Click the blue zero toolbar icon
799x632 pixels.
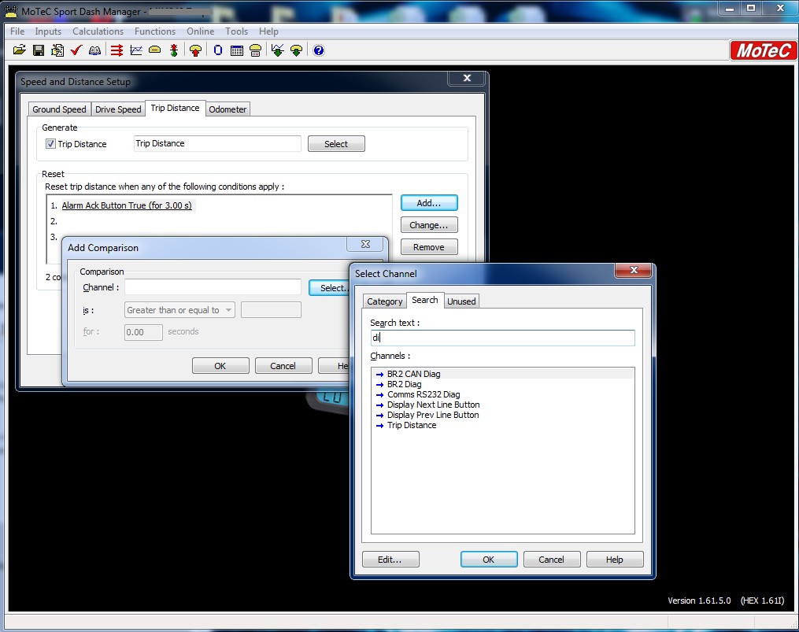pos(217,50)
